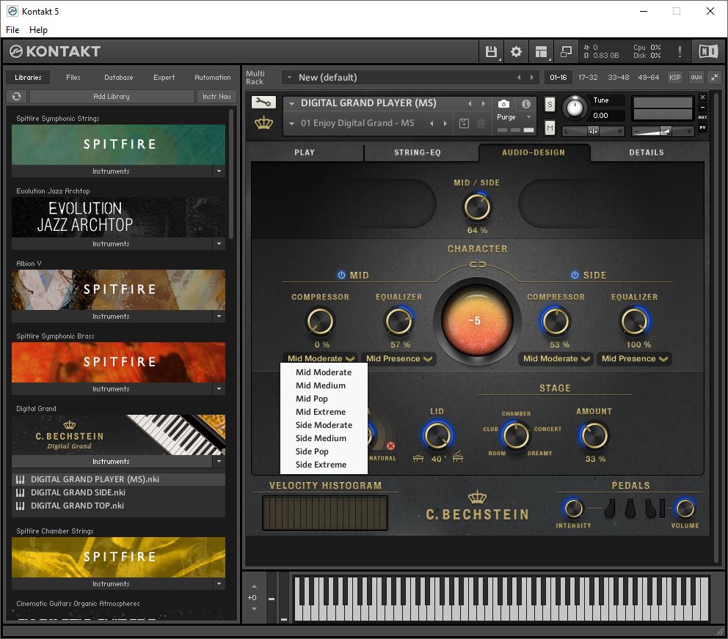Click the Add Library button
This screenshot has height=639, width=728.
click(112, 97)
